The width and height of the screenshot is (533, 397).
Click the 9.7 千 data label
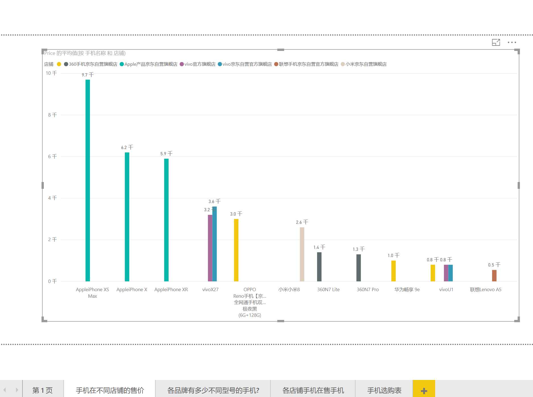[x=88, y=75]
